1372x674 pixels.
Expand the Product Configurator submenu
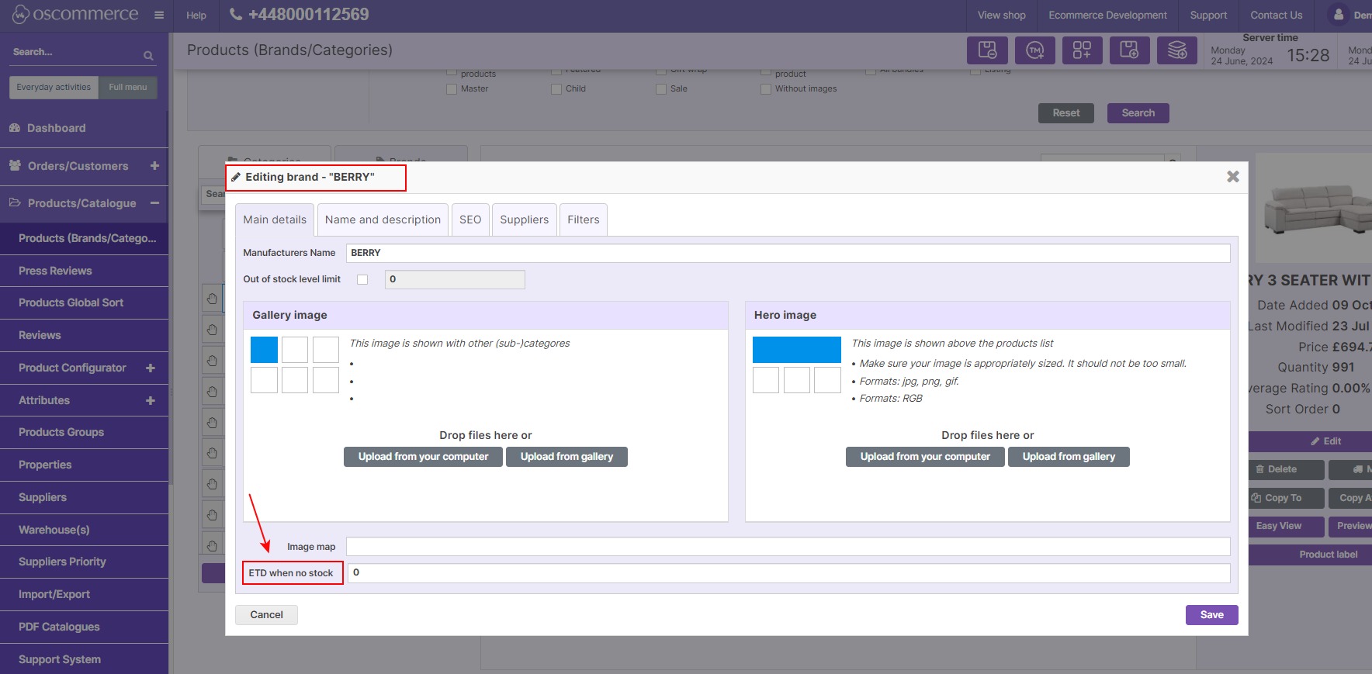click(x=151, y=368)
